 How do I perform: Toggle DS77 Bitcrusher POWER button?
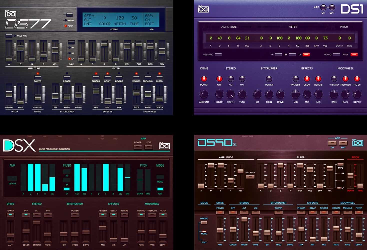point(67,77)
